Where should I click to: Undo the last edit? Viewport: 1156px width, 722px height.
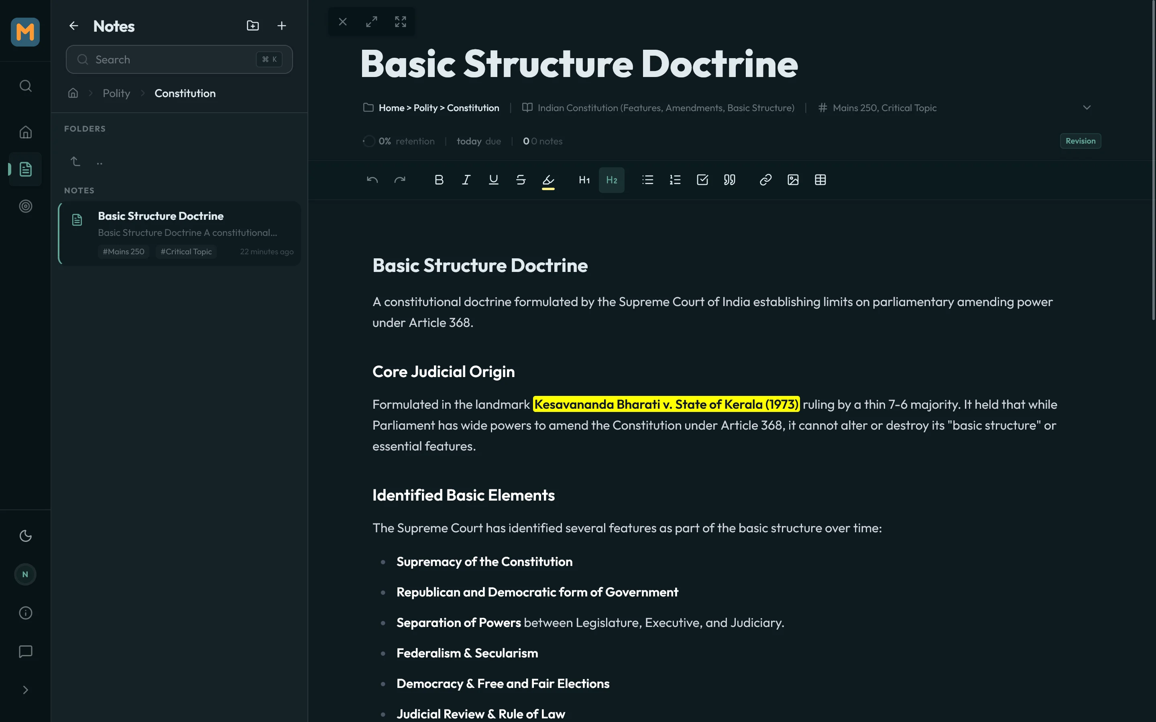tap(372, 180)
